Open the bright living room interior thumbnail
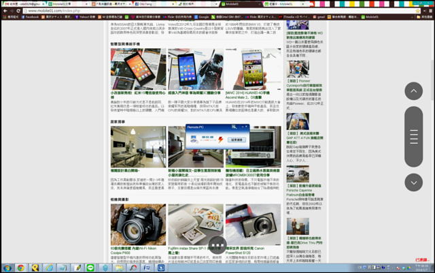The width and height of the screenshot is (435, 273). (x=138, y=147)
